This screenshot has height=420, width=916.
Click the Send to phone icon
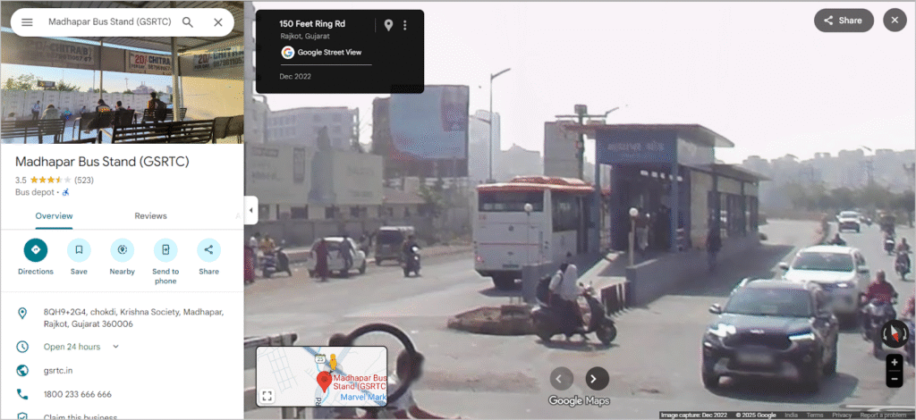[x=165, y=250]
